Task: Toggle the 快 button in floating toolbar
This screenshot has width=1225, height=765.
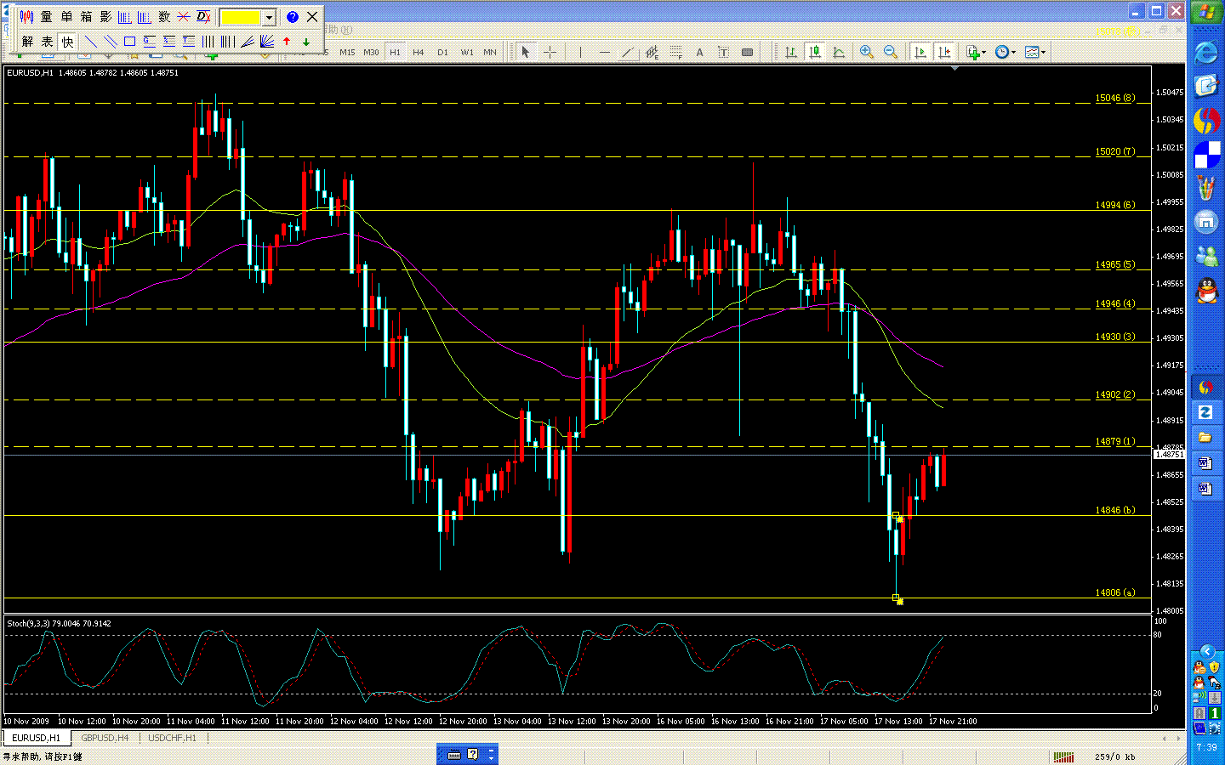Action: [67, 41]
